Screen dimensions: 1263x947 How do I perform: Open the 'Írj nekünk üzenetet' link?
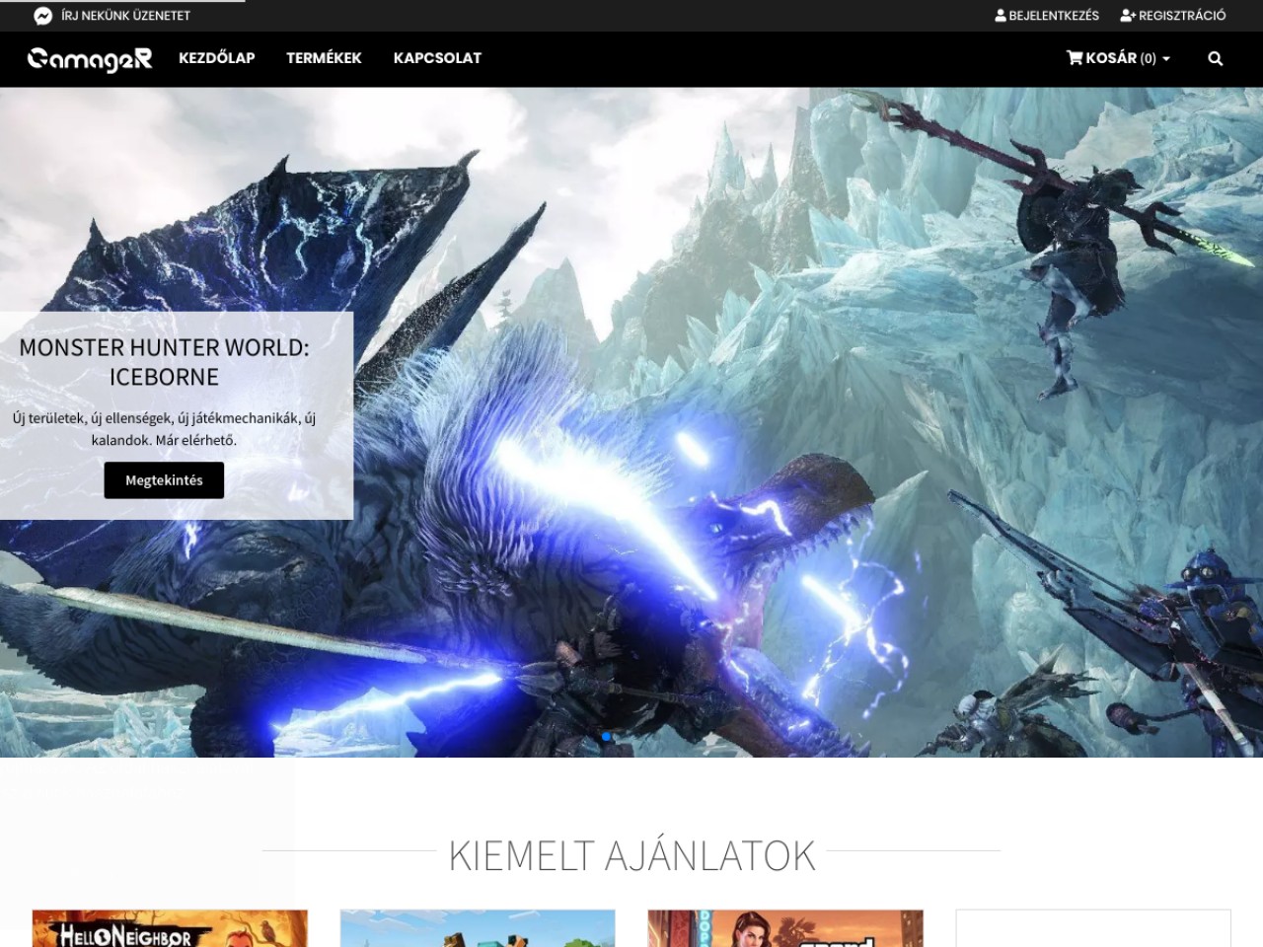[125, 16]
